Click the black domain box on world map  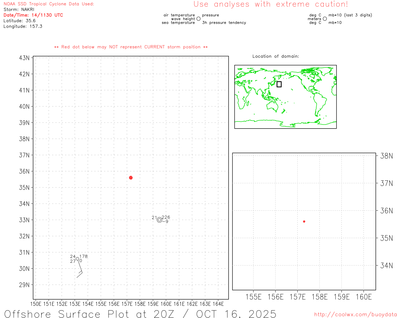279,84
